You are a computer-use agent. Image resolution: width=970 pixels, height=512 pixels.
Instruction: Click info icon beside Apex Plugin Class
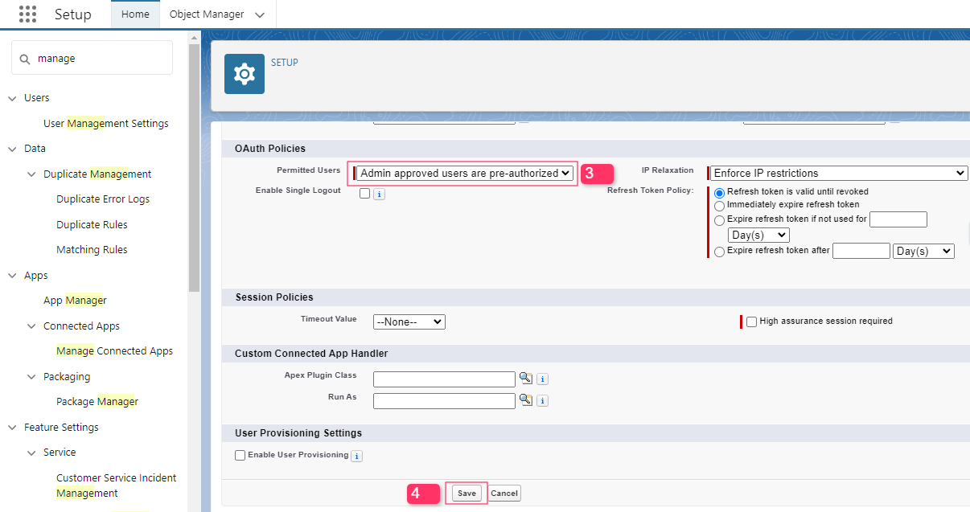542,379
